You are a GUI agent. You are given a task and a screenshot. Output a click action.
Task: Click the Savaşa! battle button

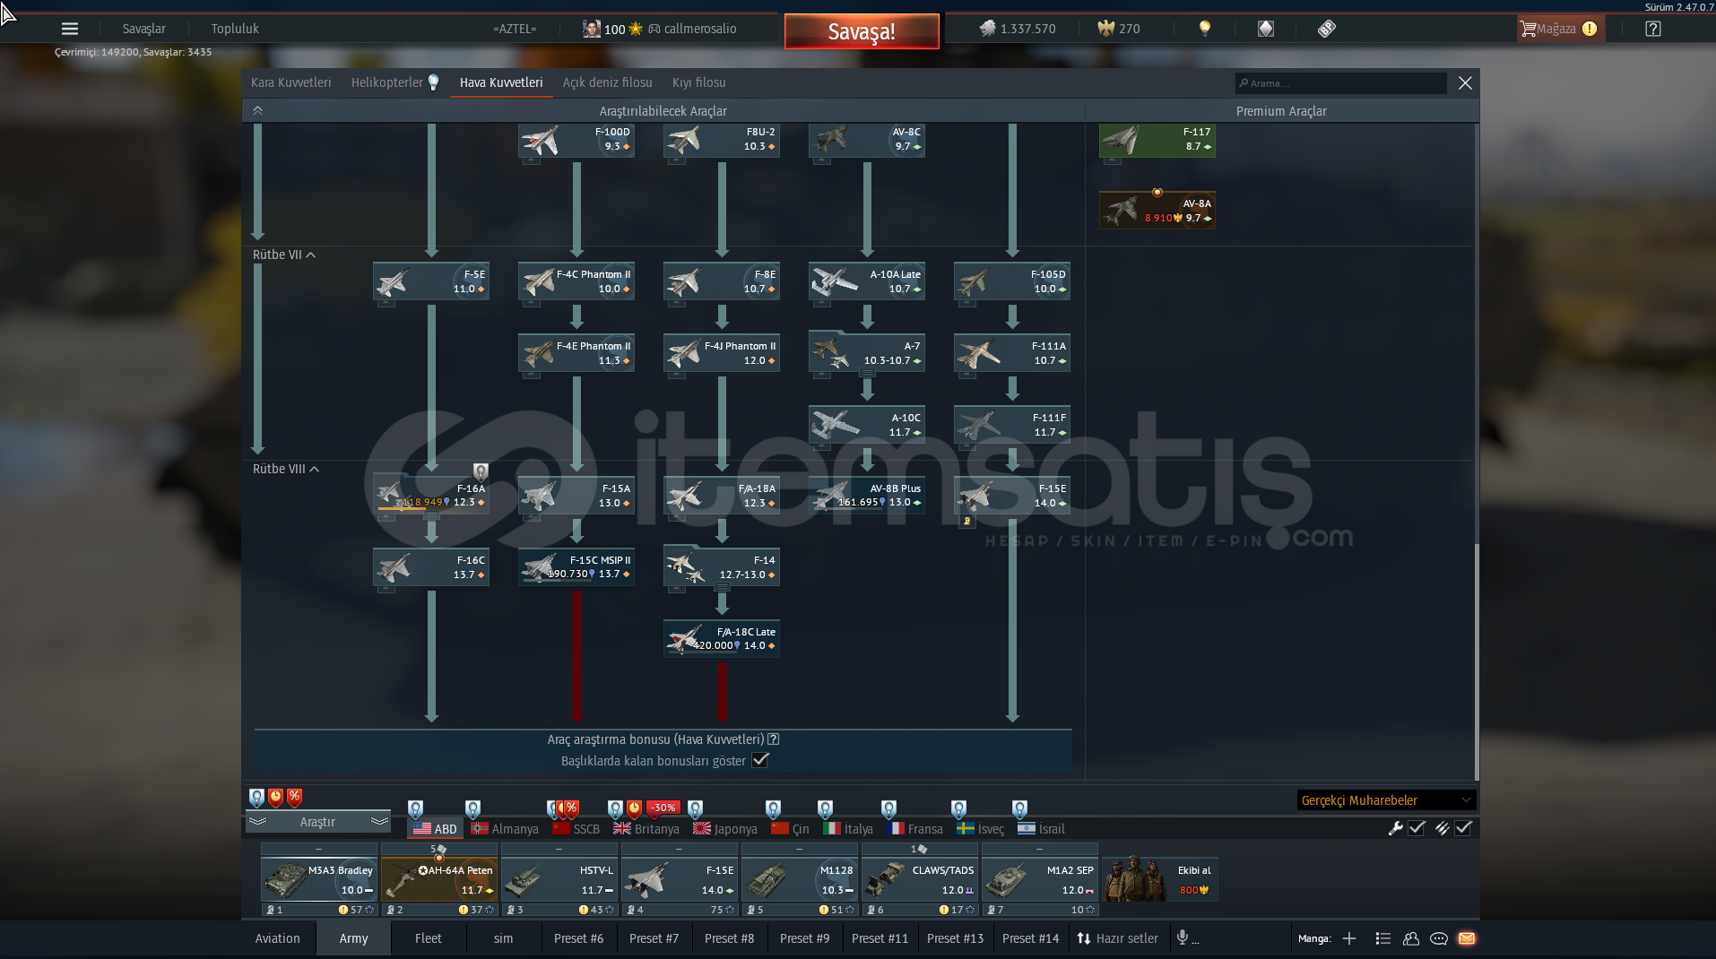(x=862, y=31)
